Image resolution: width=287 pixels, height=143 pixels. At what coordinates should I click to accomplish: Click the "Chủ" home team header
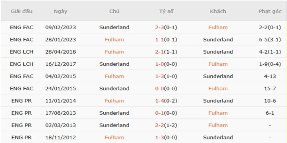coord(114,11)
